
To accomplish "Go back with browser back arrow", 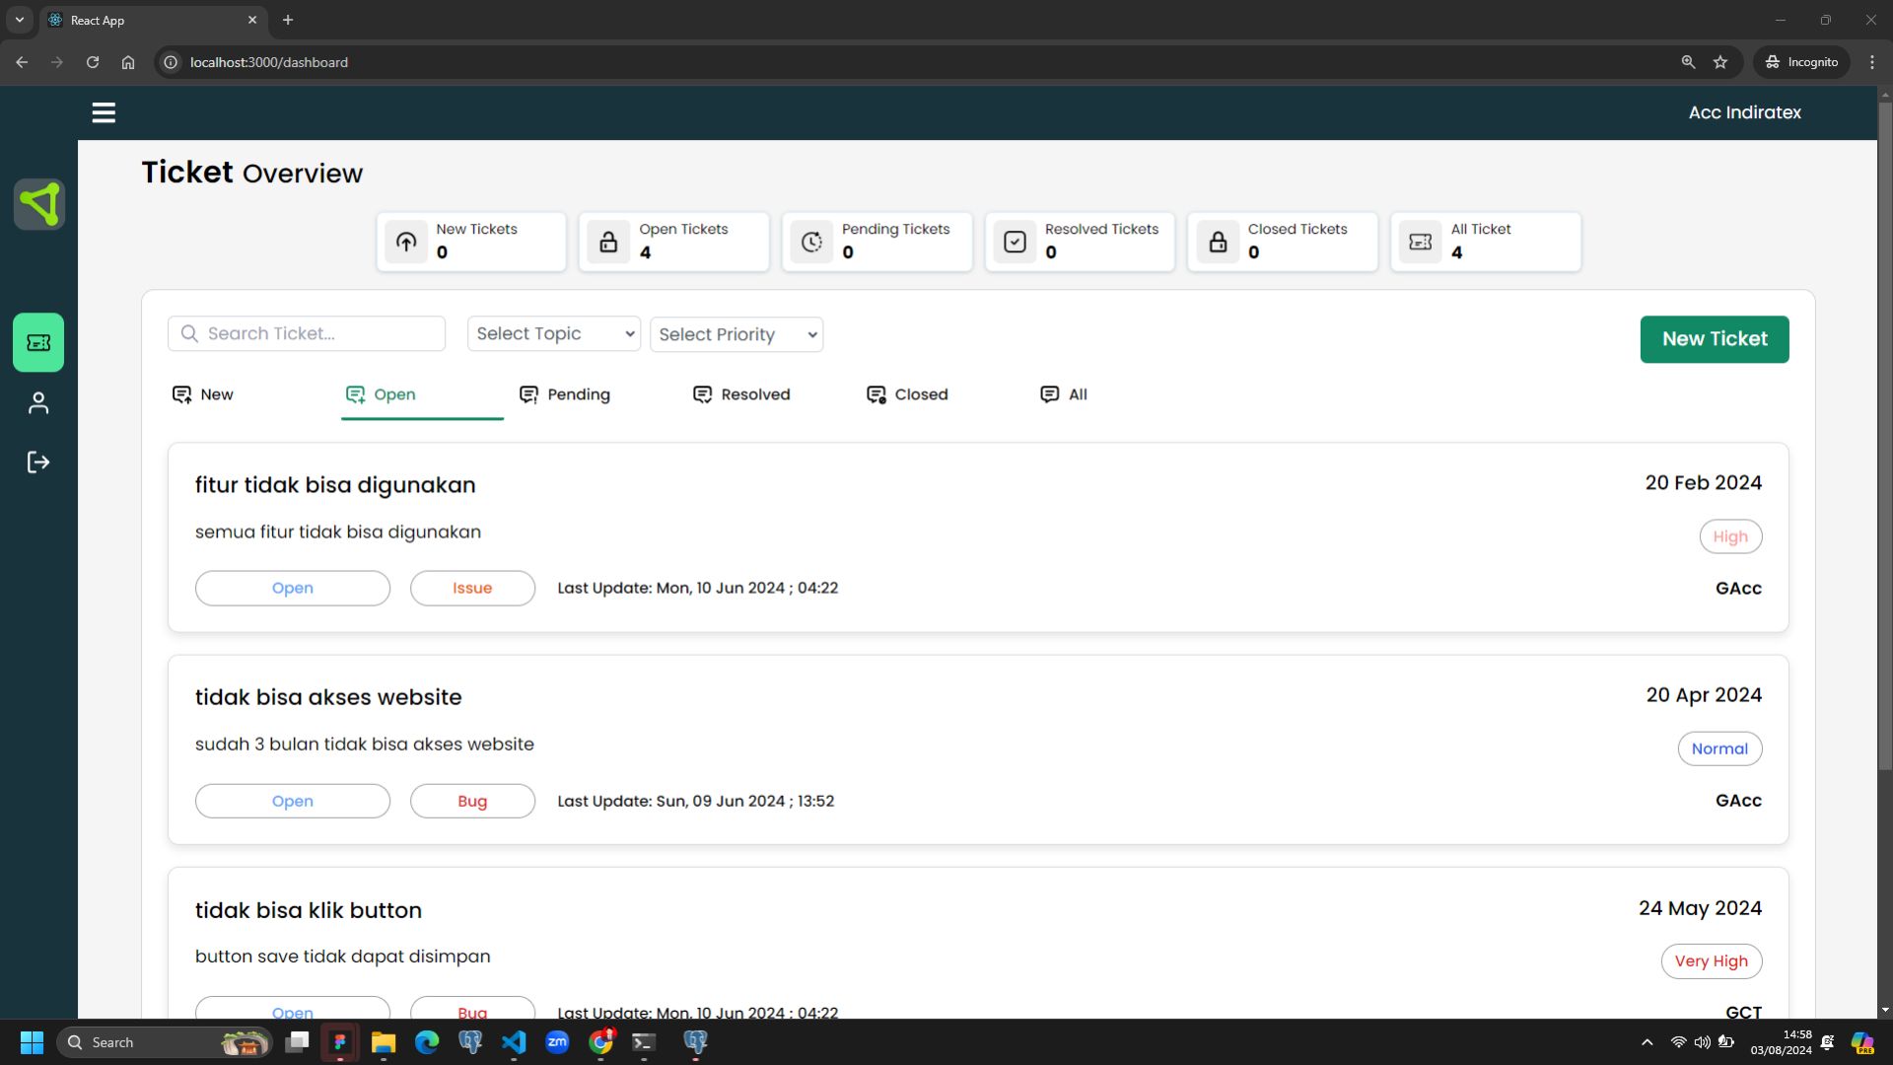I will tap(22, 62).
